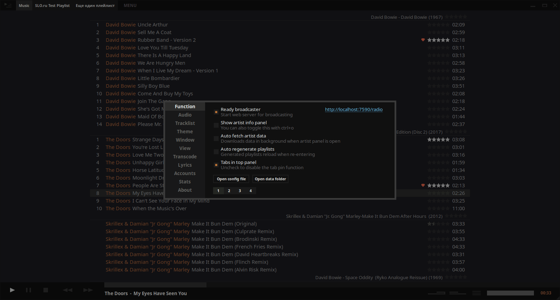The height and width of the screenshot is (300, 560).
Task: Open the MENU in the top bar
Action: tap(130, 6)
